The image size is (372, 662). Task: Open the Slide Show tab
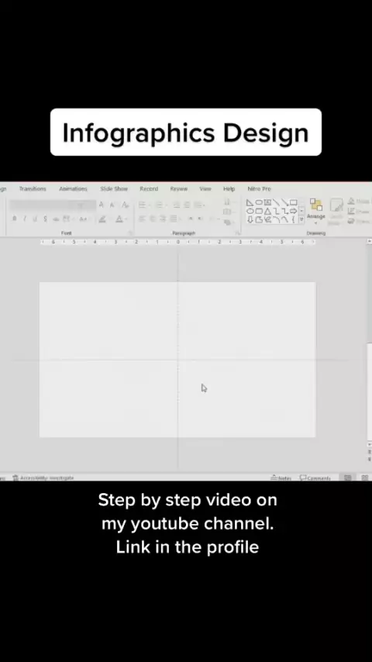(x=114, y=188)
